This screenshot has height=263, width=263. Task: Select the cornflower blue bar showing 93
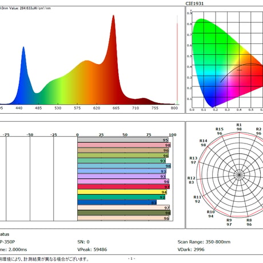[122, 171]
